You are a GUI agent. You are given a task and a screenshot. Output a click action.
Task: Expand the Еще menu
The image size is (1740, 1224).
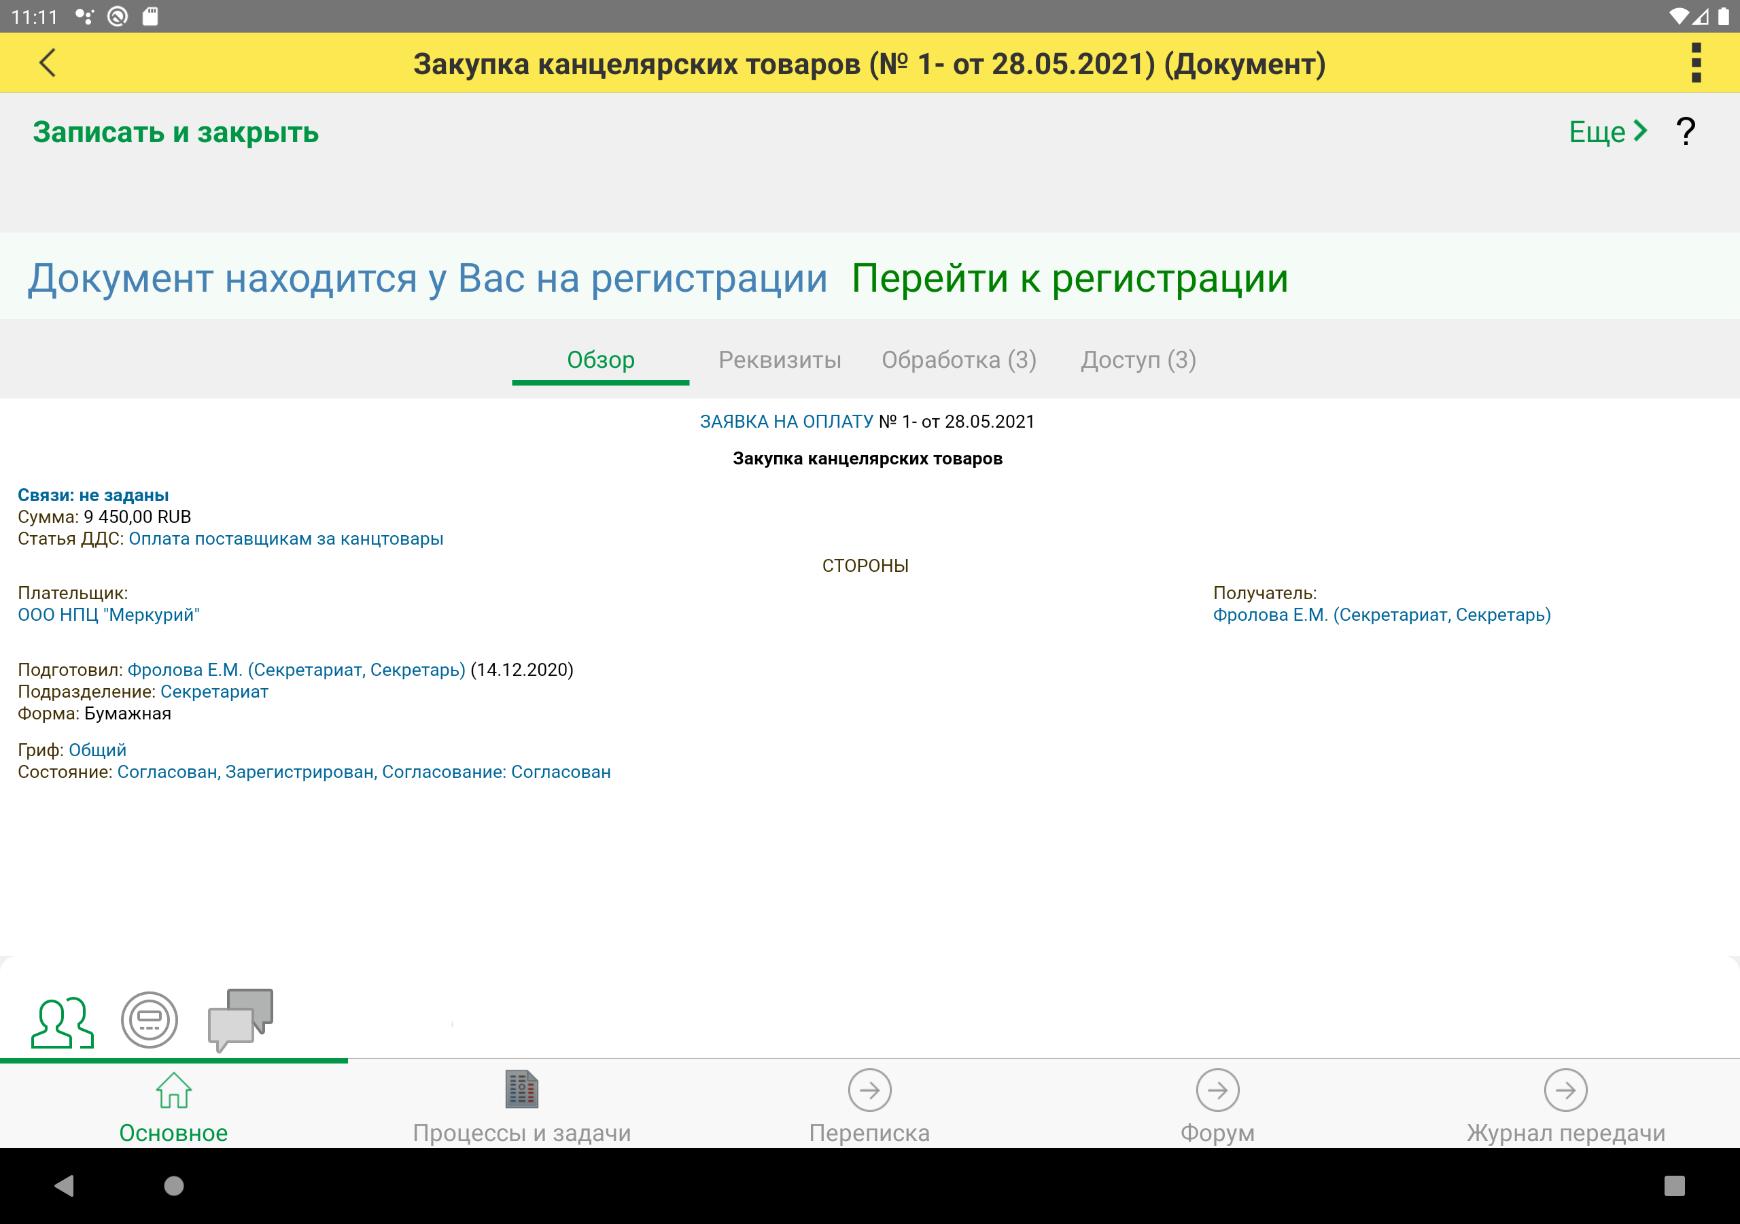[x=1607, y=132]
